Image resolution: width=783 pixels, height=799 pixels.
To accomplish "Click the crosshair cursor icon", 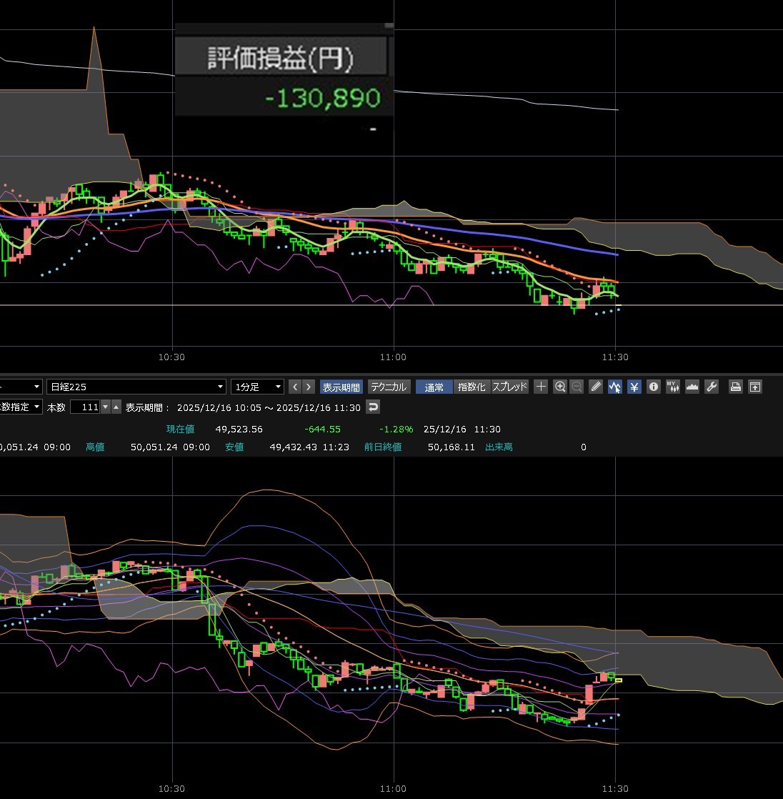I will (541, 387).
